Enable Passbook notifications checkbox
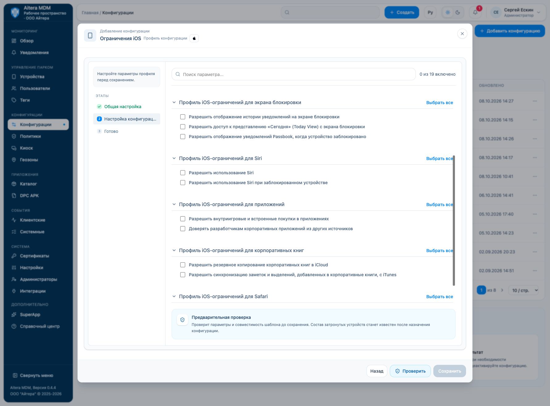The image size is (550, 406). tap(183, 137)
